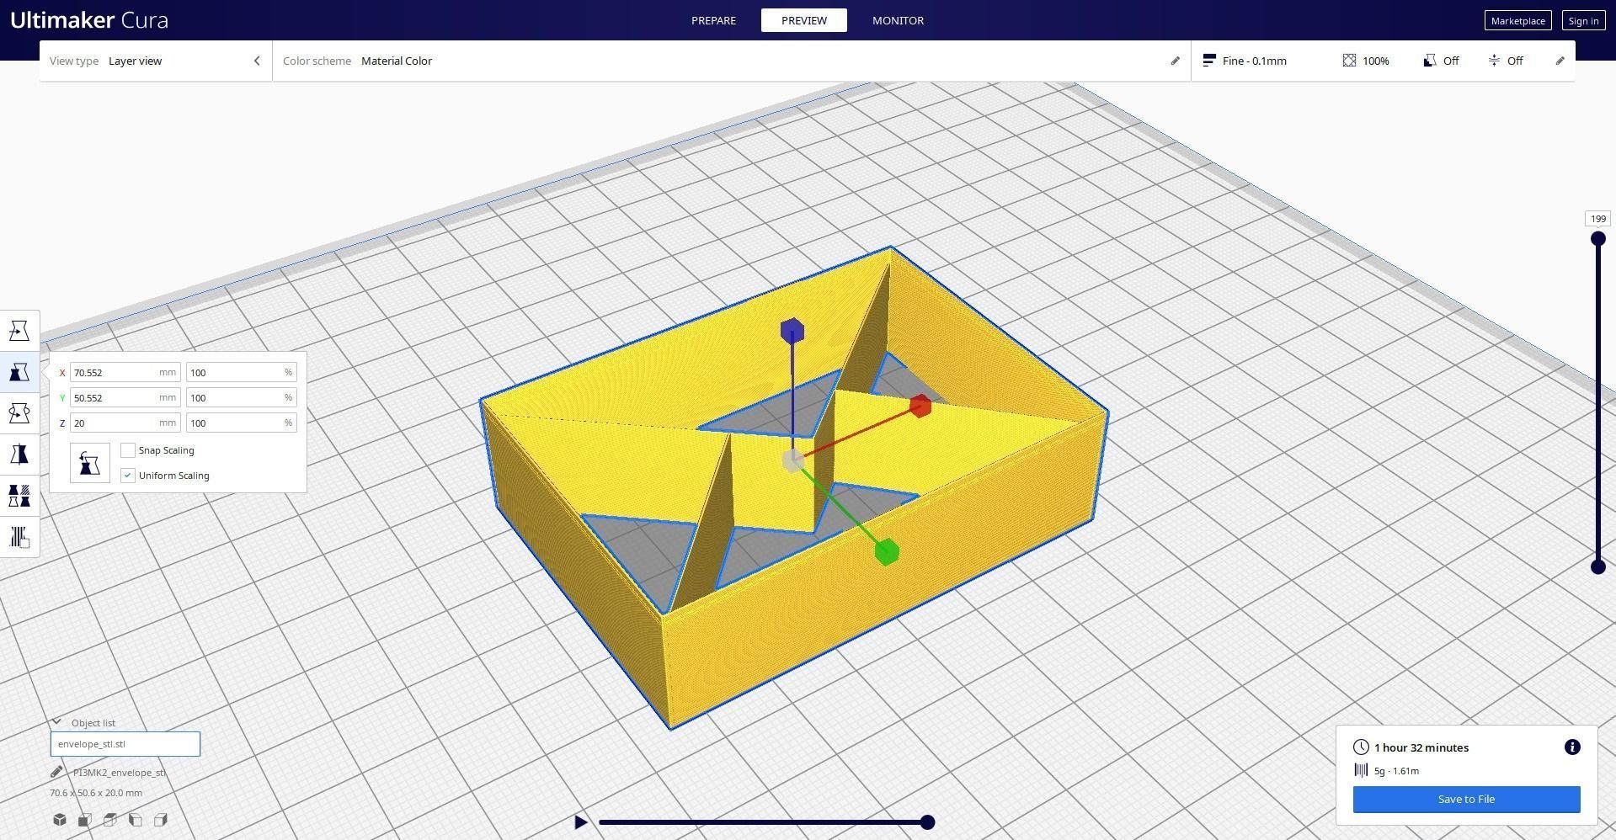Open the Marketplace

[x=1517, y=21]
